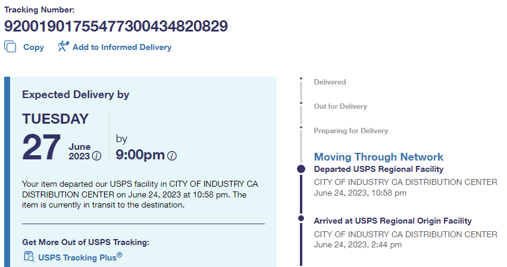Image resolution: width=507 pixels, height=267 pixels.
Task: Click the Copy tracking number icon
Action: [x=10, y=46]
